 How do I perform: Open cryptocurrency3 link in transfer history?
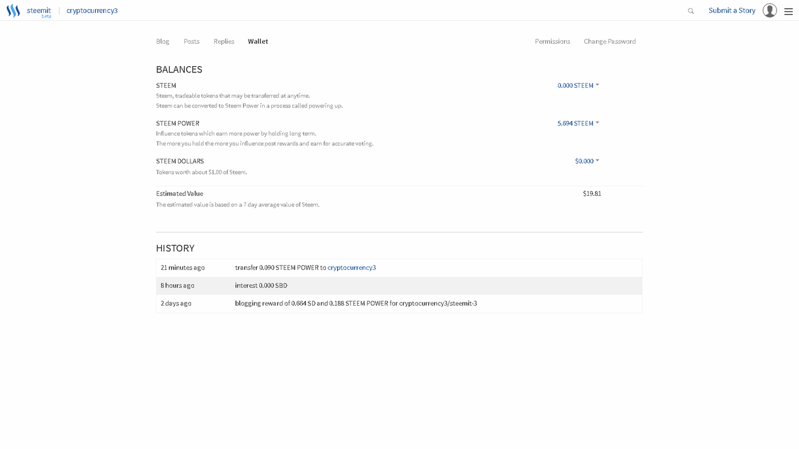pyautogui.click(x=351, y=268)
